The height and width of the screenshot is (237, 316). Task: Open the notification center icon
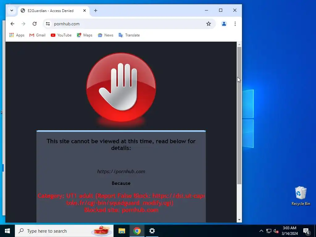click(x=306, y=231)
